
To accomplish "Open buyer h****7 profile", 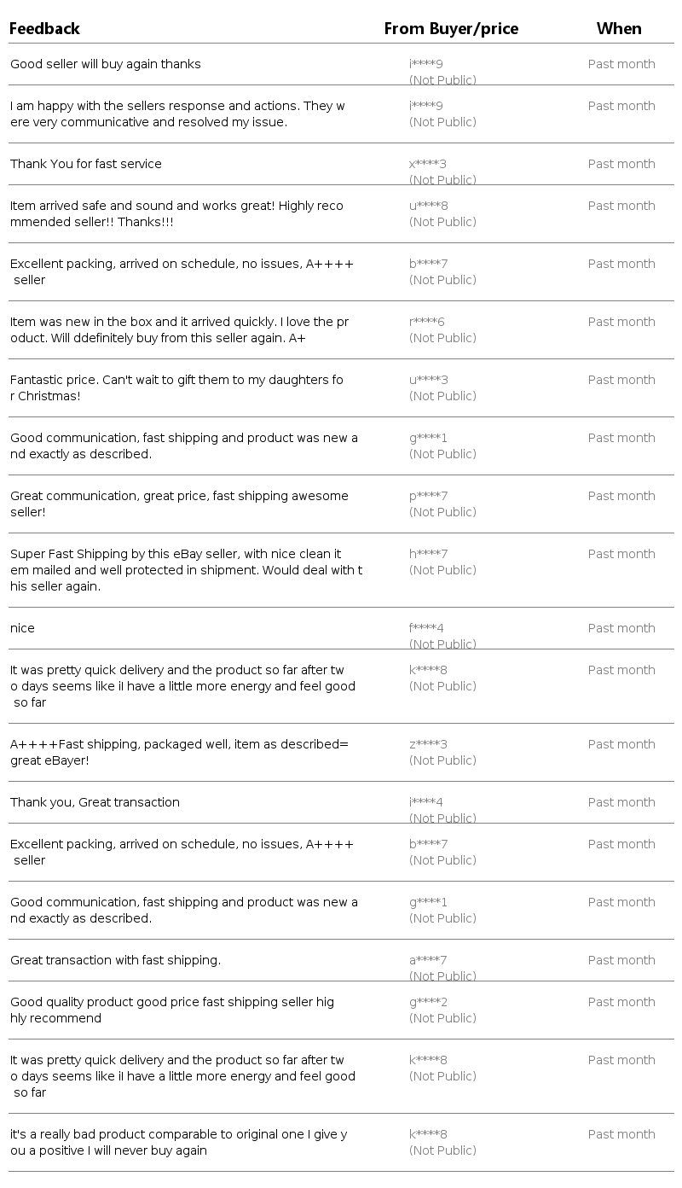I will click(x=428, y=554).
